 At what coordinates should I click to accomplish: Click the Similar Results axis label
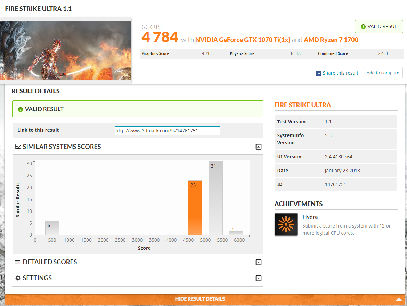tap(18, 200)
